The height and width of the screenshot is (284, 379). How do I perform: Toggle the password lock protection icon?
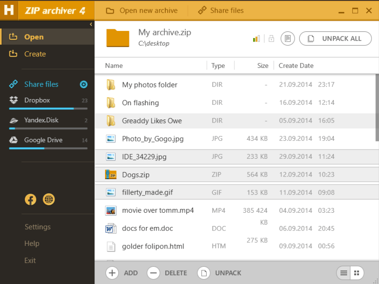pos(271,38)
